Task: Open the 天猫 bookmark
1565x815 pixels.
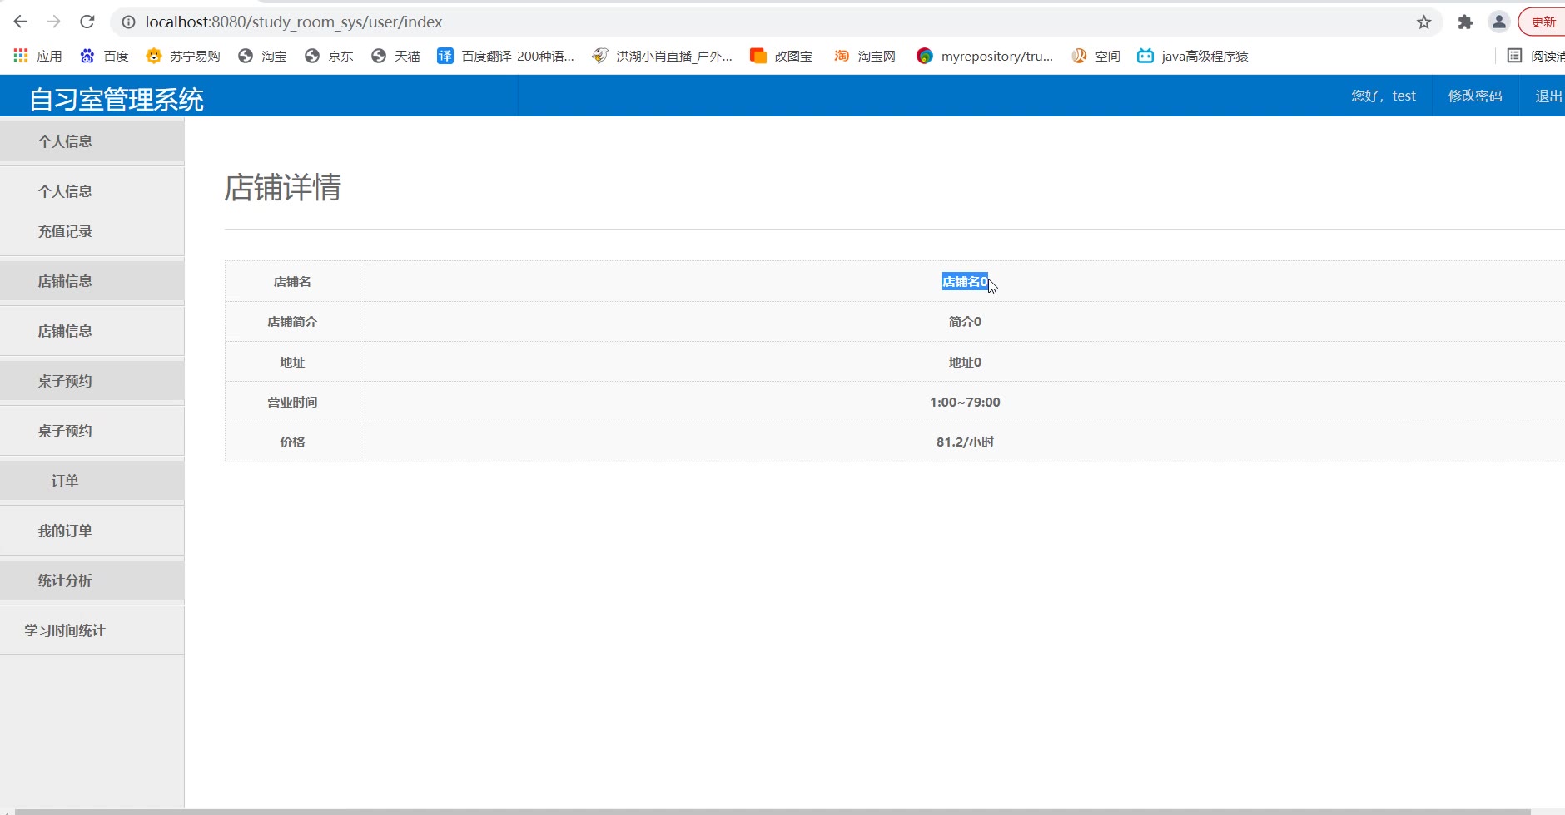Action: (395, 56)
